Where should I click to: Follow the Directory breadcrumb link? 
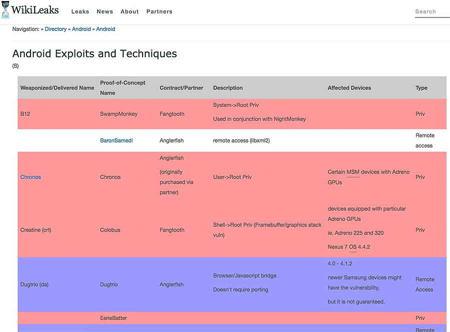(55, 29)
